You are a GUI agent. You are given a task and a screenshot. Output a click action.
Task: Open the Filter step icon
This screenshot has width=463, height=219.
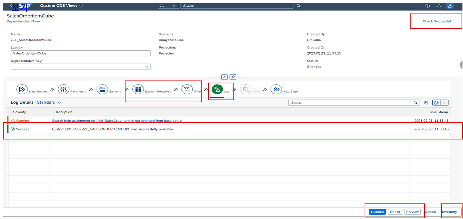187,89
